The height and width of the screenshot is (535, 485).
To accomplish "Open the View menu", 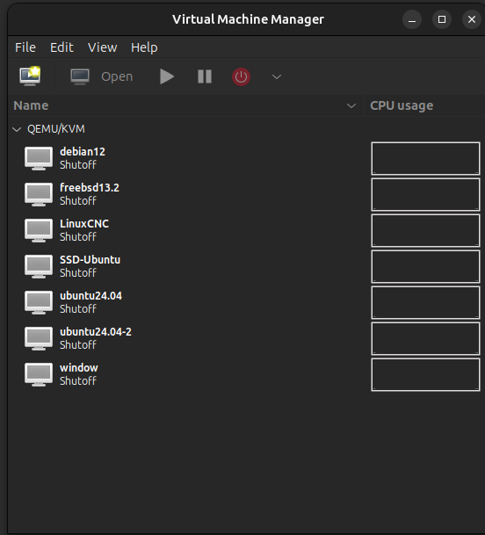I will pos(103,47).
